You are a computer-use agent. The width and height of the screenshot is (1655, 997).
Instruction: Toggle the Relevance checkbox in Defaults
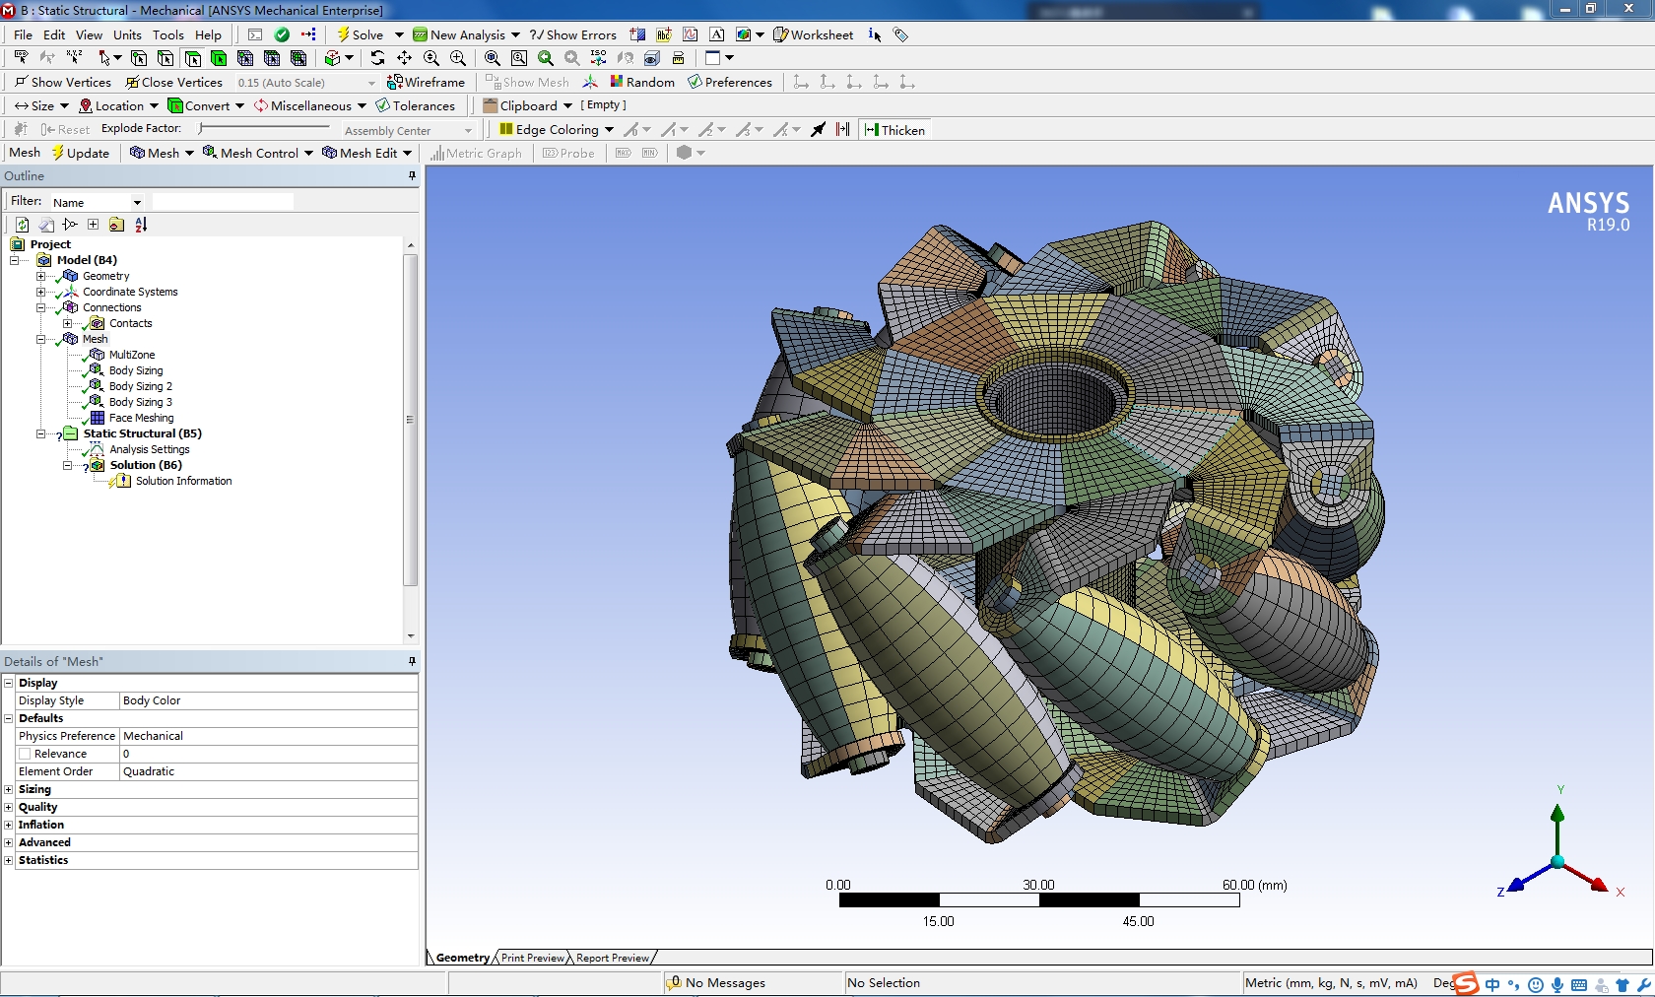tap(25, 754)
